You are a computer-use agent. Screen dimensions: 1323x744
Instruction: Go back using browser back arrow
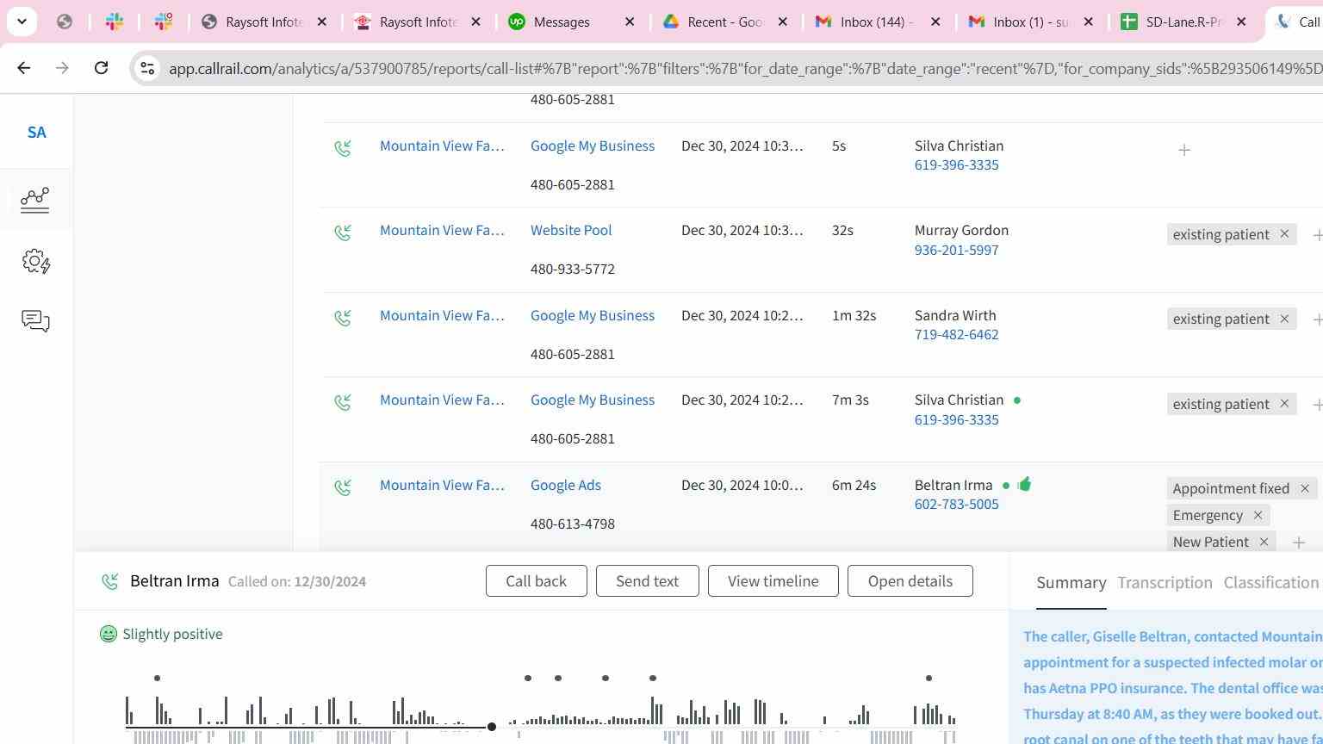23,67
